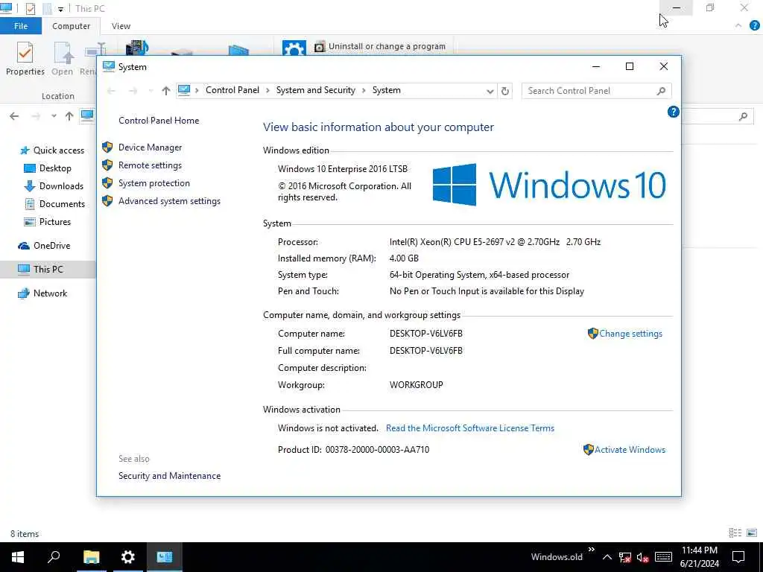This screenshot has height=572, width=763.
Task: Expand chevron after System and Security breadcrumb
Action: pos(364,90)
